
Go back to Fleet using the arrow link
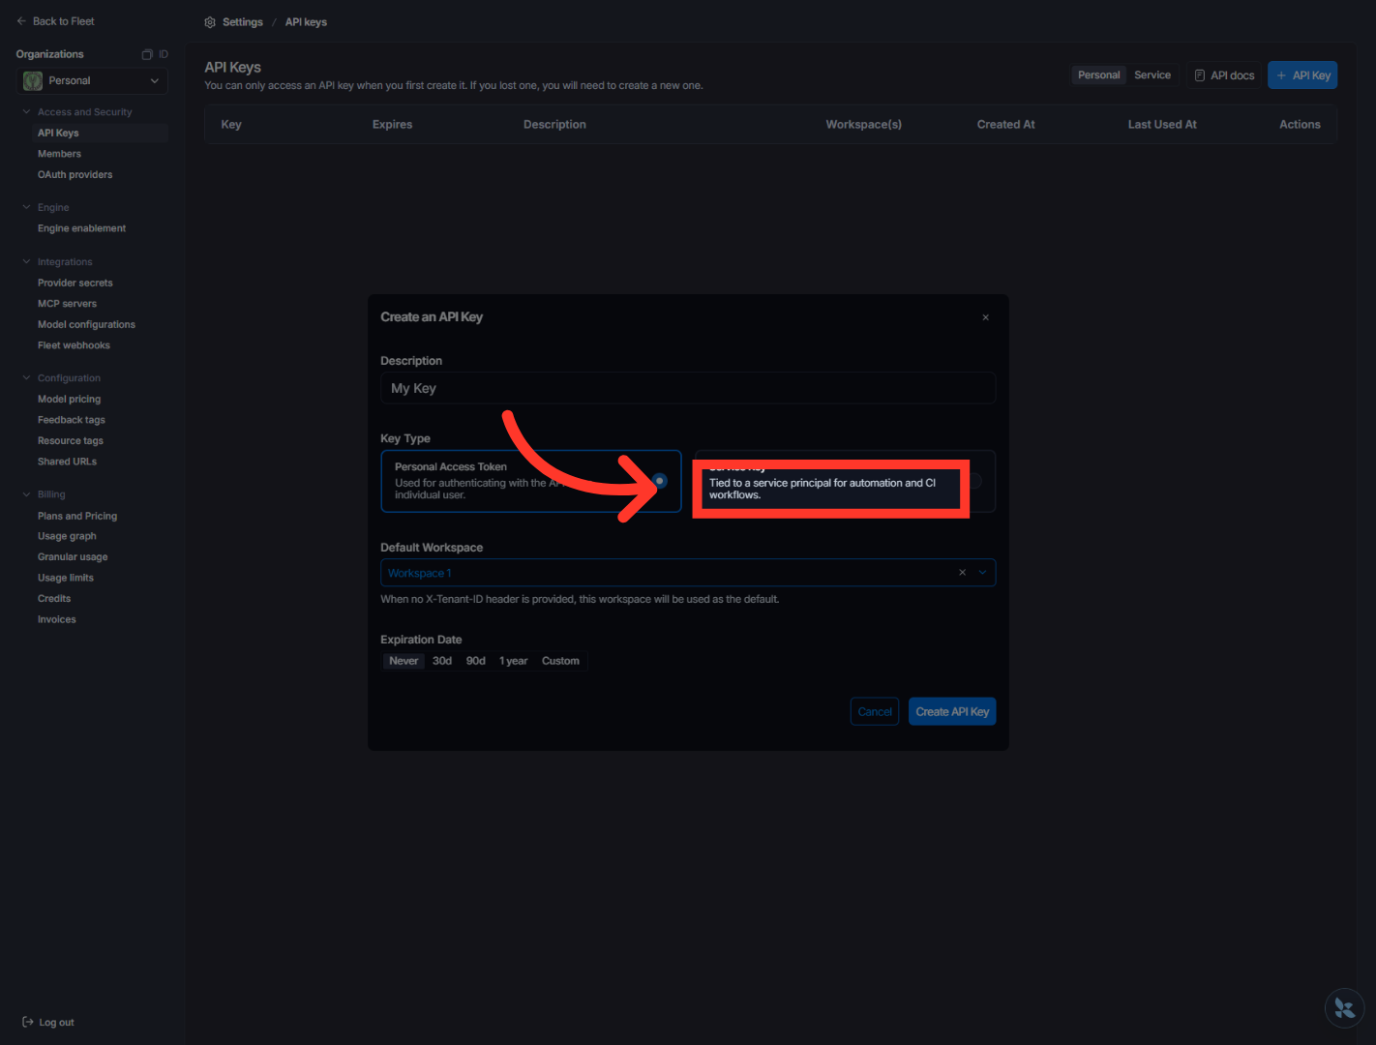pyautogui.click(x=55, y=21)
